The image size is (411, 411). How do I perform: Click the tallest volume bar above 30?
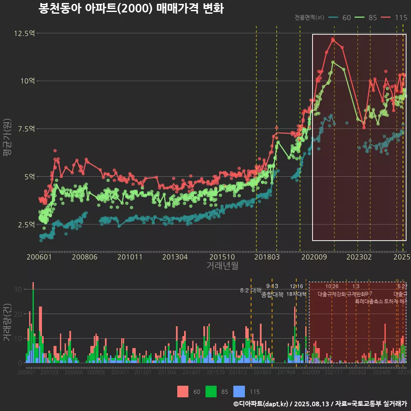tap(33, 322)
